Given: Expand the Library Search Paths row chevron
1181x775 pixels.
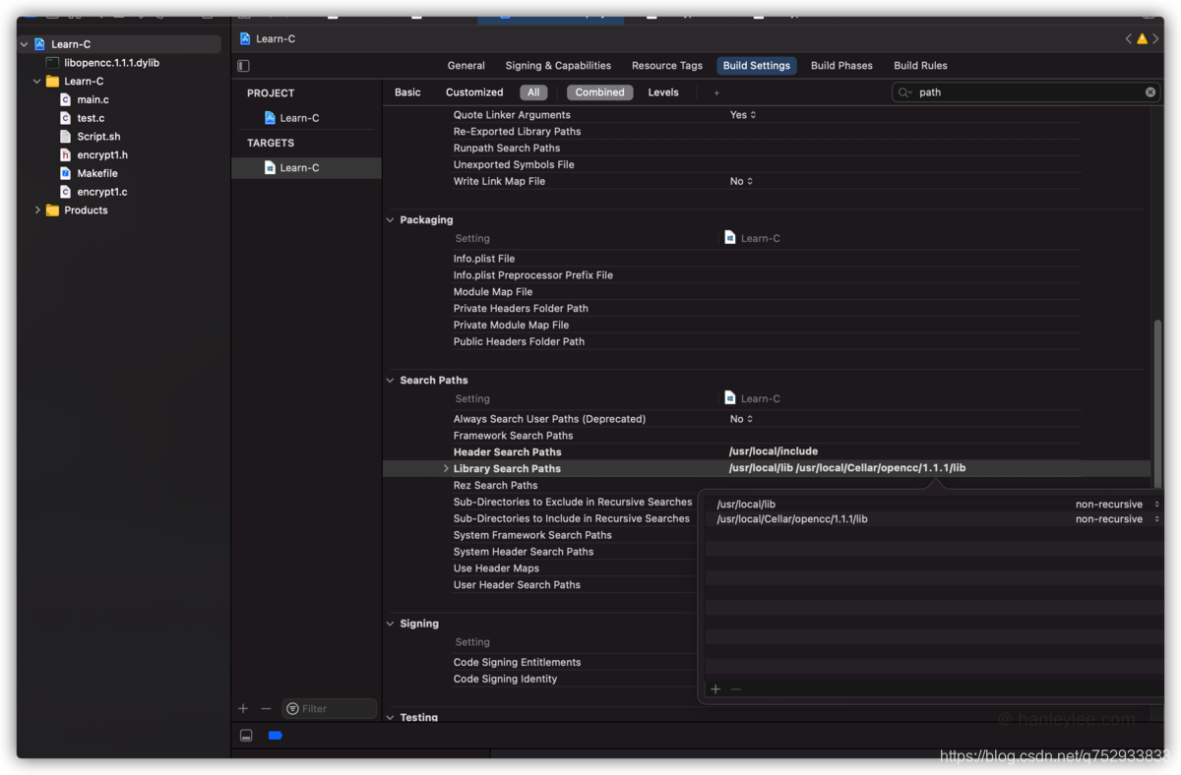Looking at the screenshot, I should tap(446, 469).
